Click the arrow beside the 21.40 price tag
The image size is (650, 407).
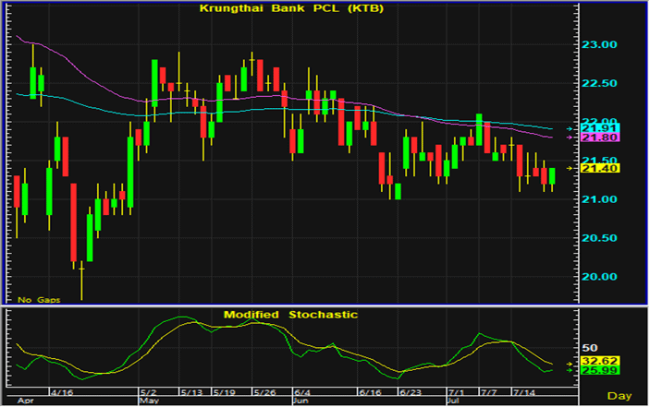pyautogui.click(x=571, y=169)
